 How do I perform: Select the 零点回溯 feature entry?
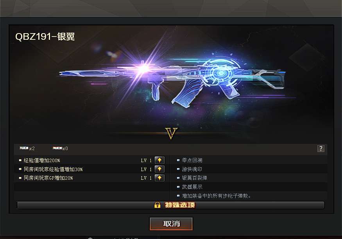(x=192, y=160)
